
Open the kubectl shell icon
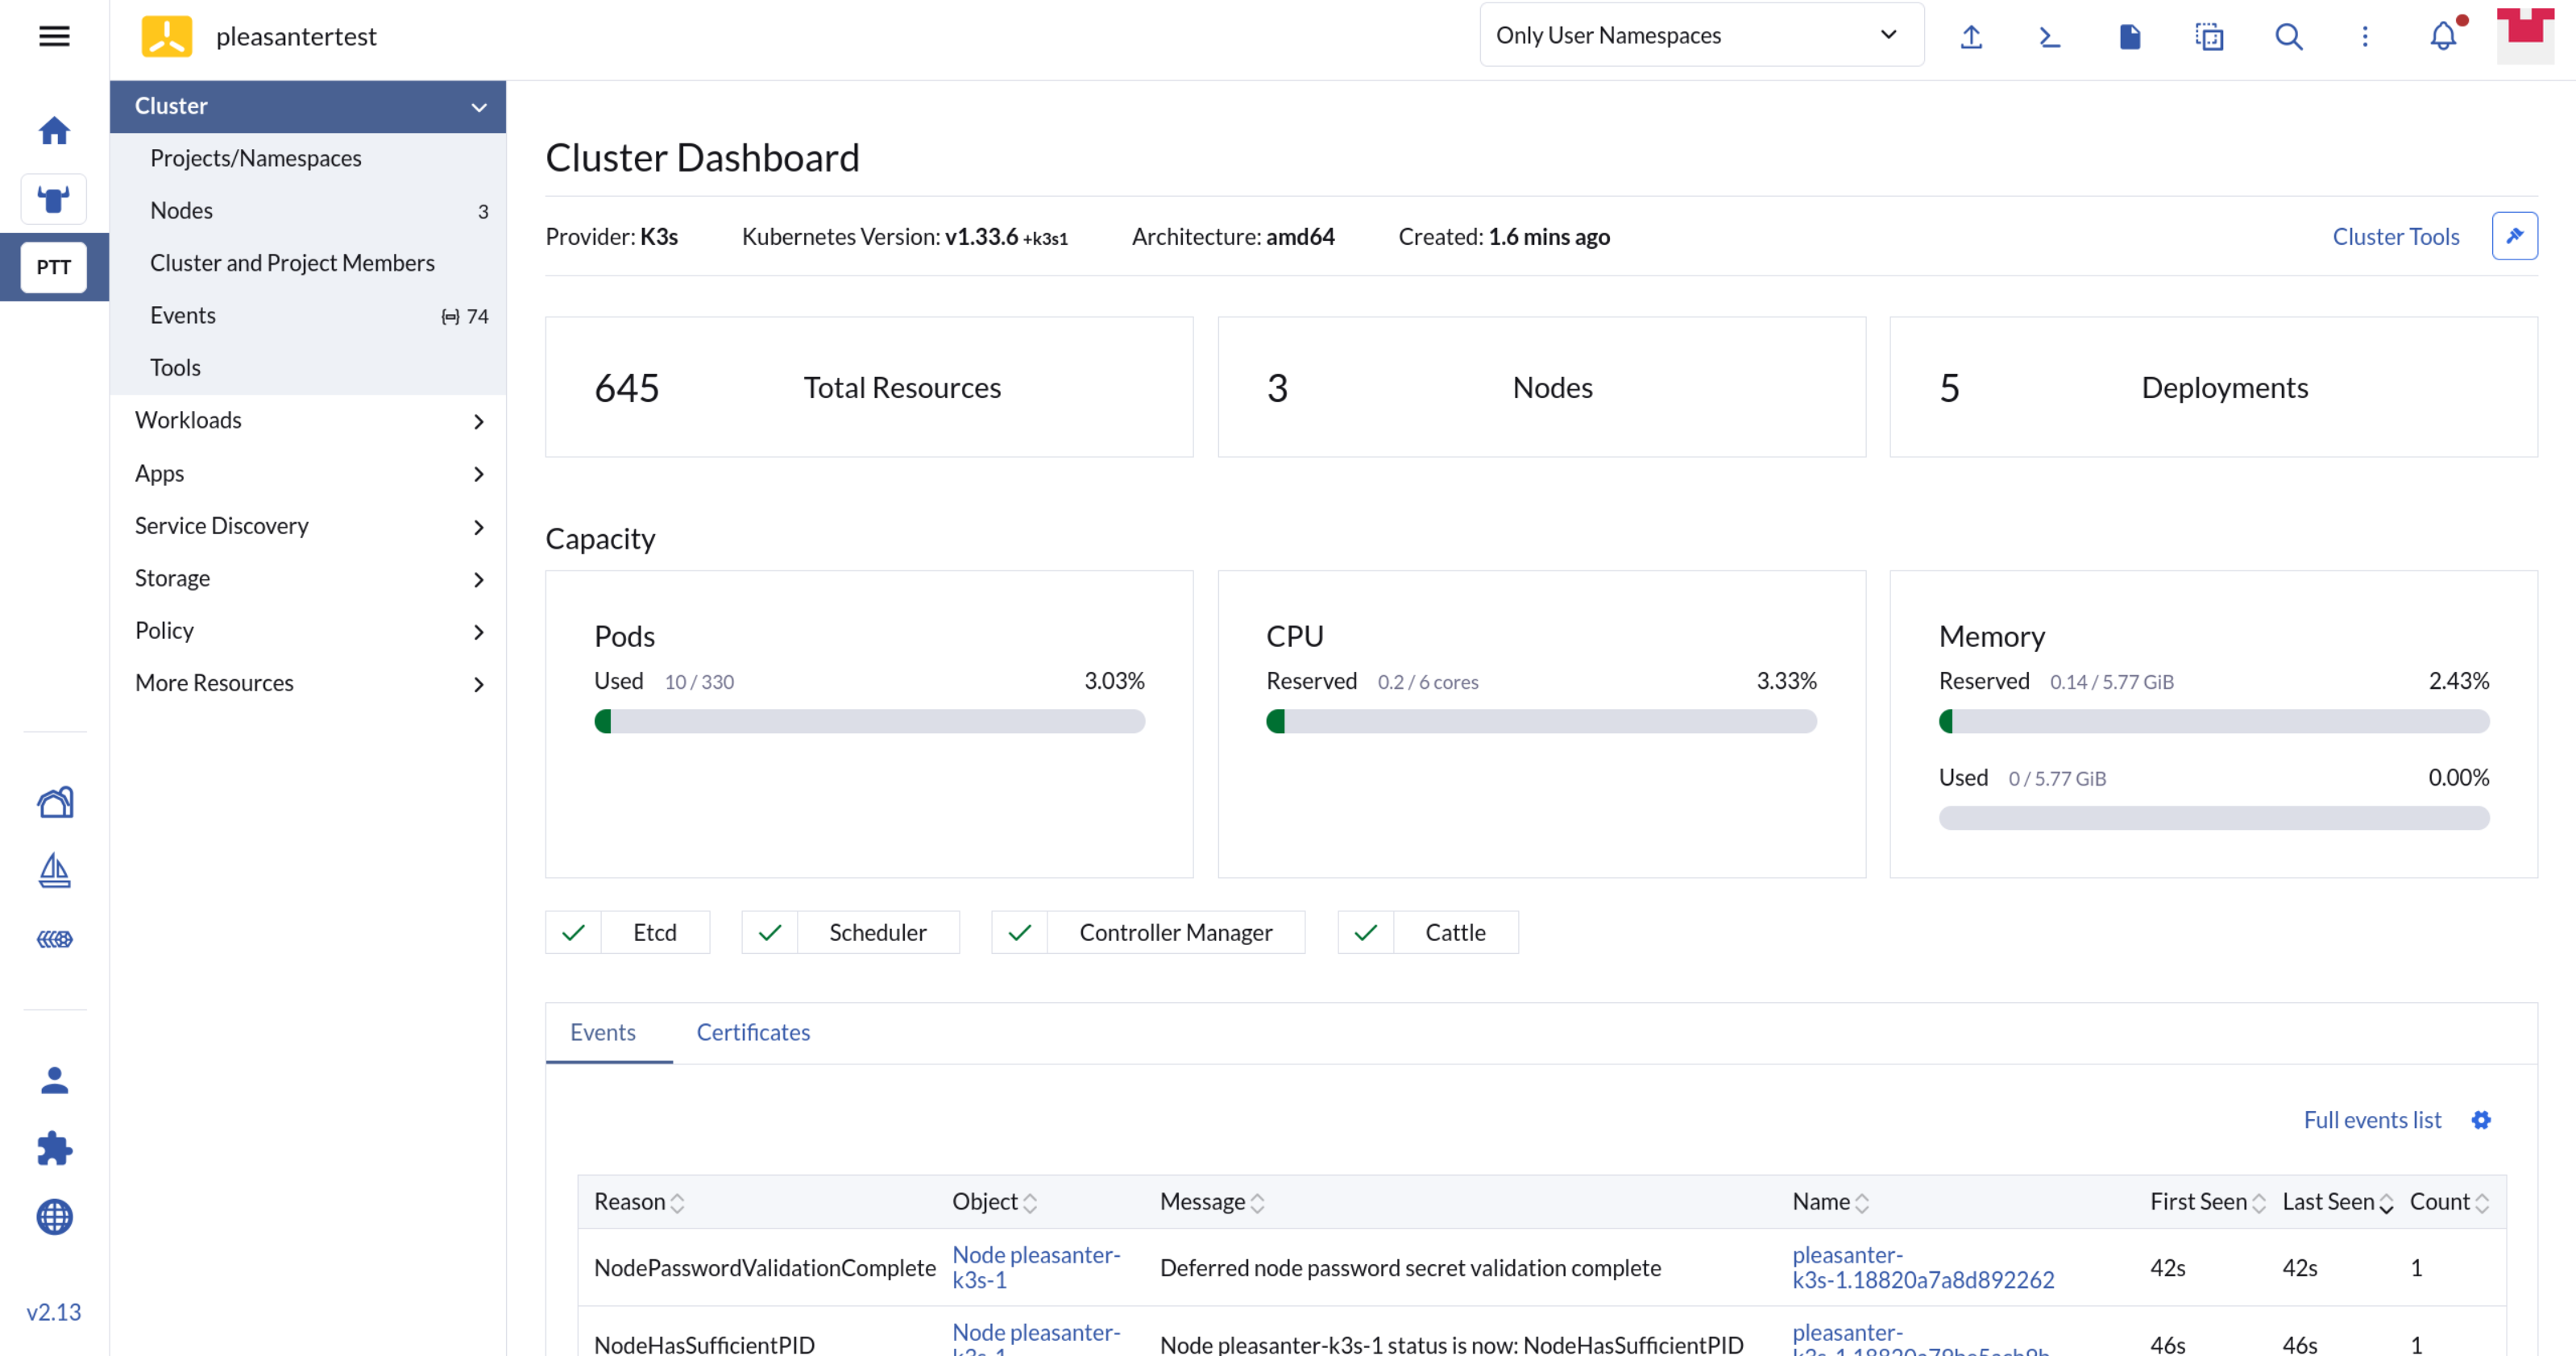[x=2050, y=37]
